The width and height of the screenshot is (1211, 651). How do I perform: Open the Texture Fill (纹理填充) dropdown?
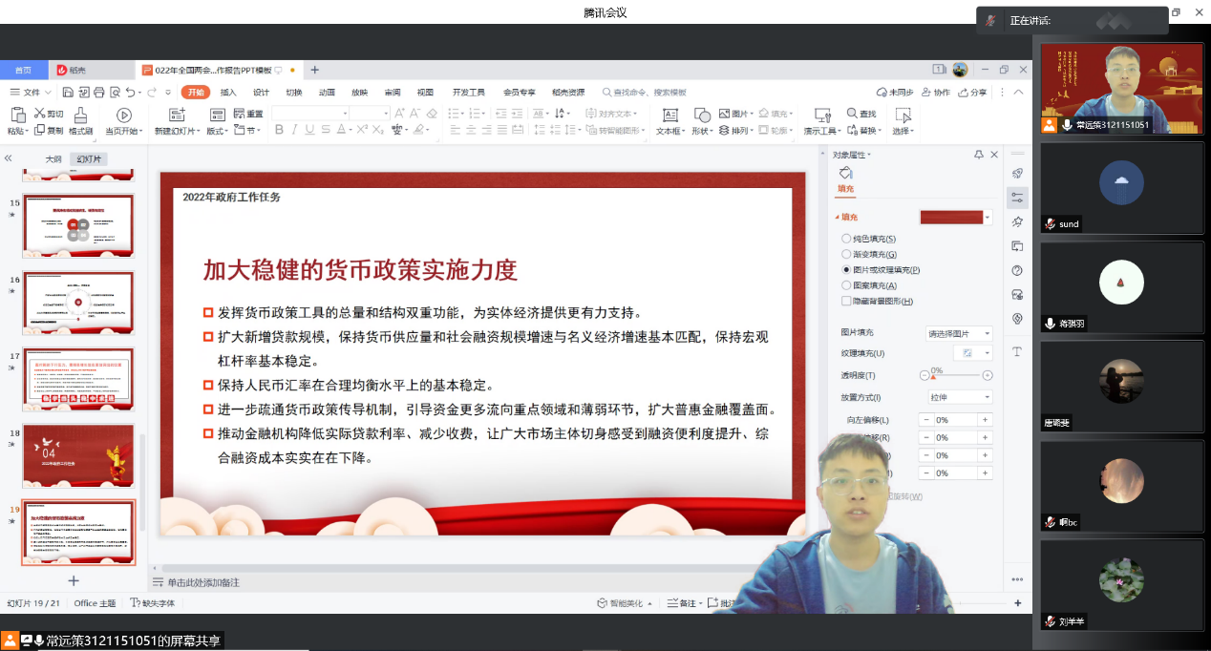(973, 353)
